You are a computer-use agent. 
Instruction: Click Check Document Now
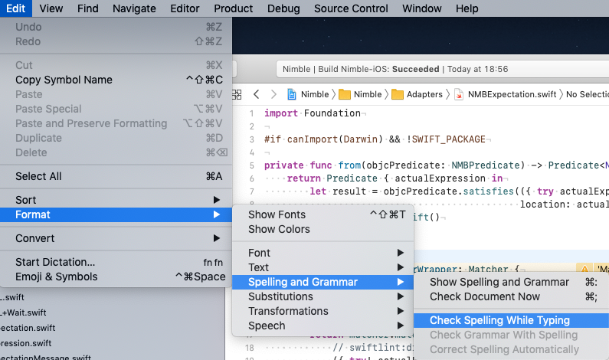coord(484,296)
